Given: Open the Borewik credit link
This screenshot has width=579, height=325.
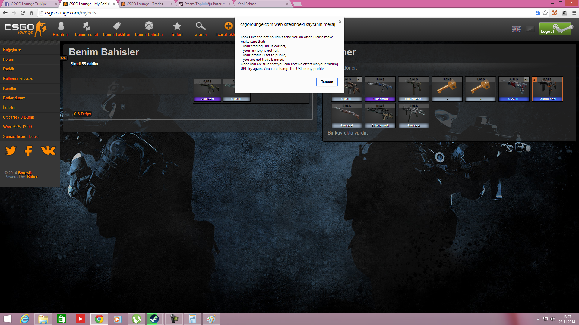Looking at the screenshot, I should [x=25, y=173].
